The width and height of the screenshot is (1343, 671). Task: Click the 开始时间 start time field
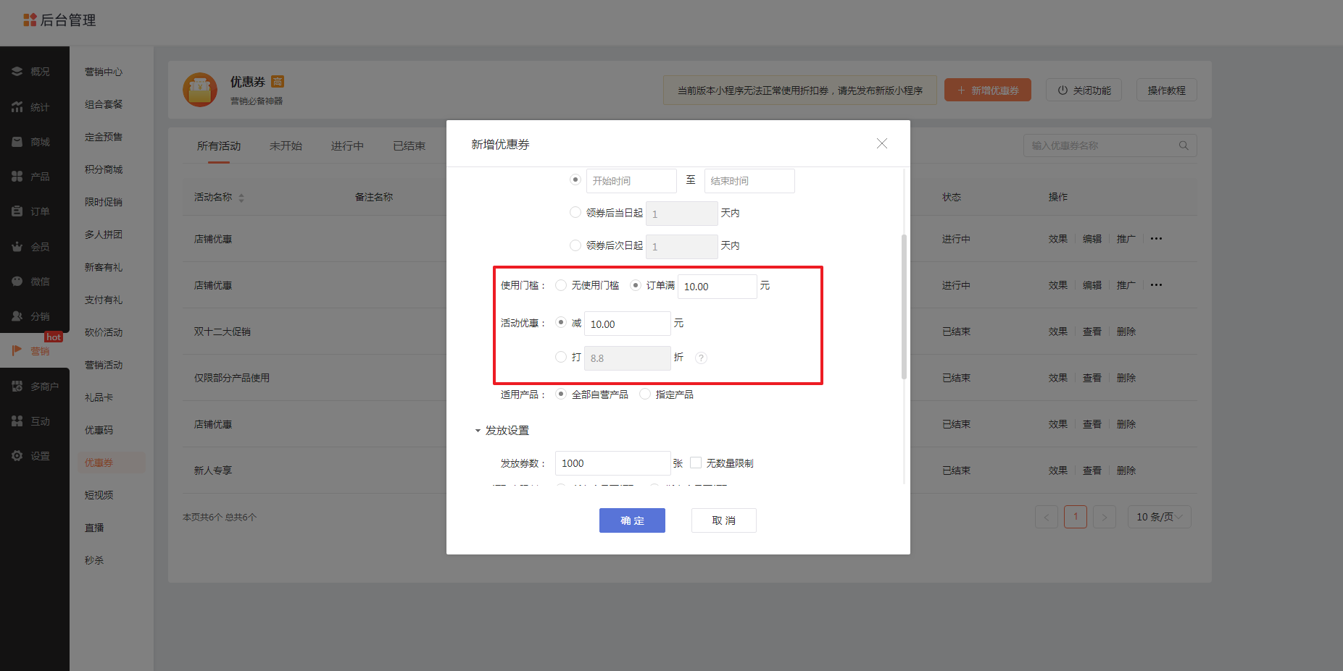[631, 181]
